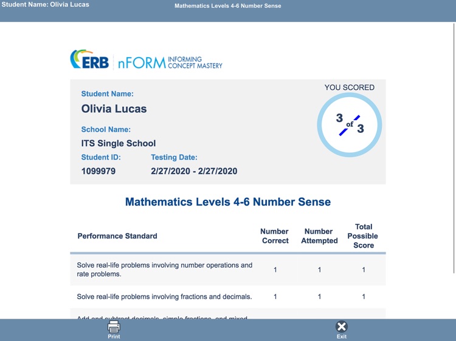Click the Exit X icon
Viewport: 456px width, 341px height.
pyautogui.click(x=342, y=326)
